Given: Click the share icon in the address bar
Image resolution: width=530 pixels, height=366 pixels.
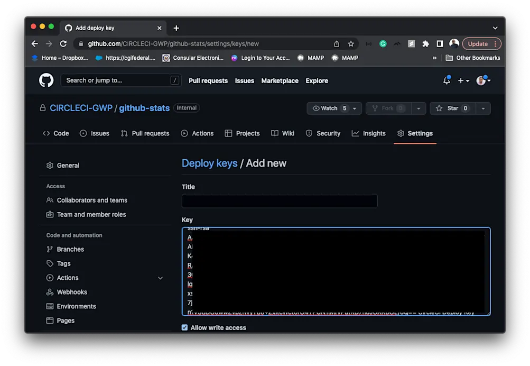Looking at the screenshot, I should tap(337, 44).
